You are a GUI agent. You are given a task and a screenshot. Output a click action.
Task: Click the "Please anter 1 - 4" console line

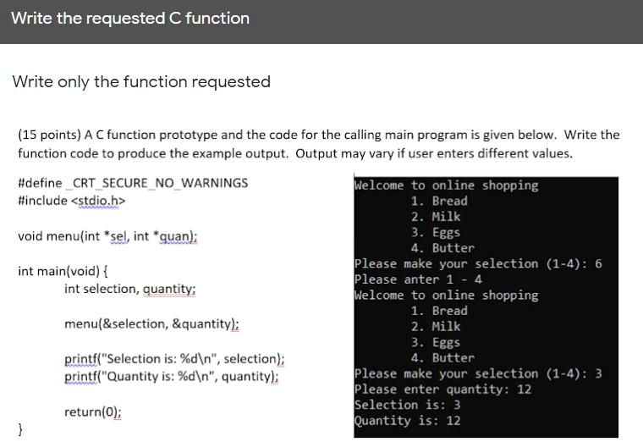point(418,279)
